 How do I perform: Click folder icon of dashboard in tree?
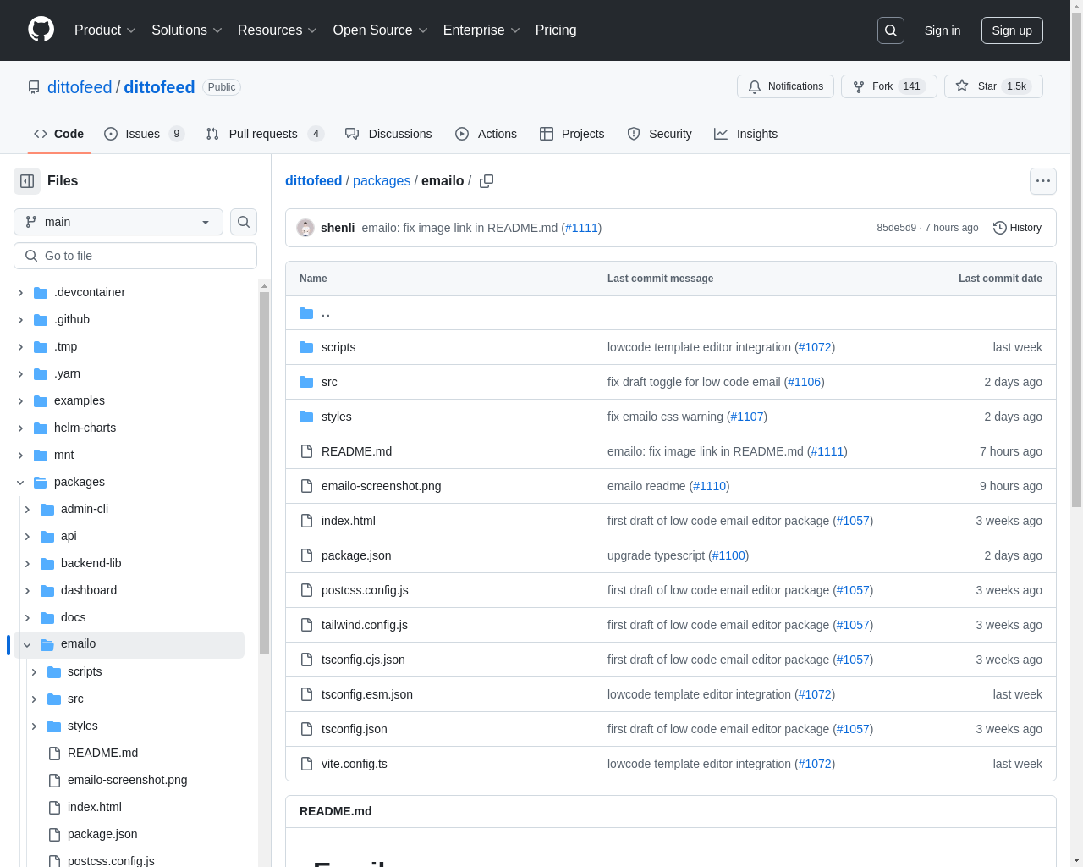click(47, 590)
